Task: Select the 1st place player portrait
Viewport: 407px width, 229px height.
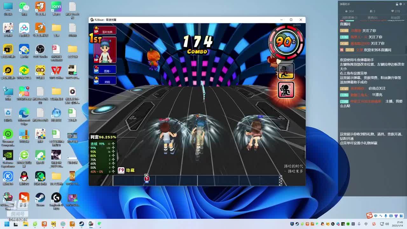Action: (x=105, y=50)
